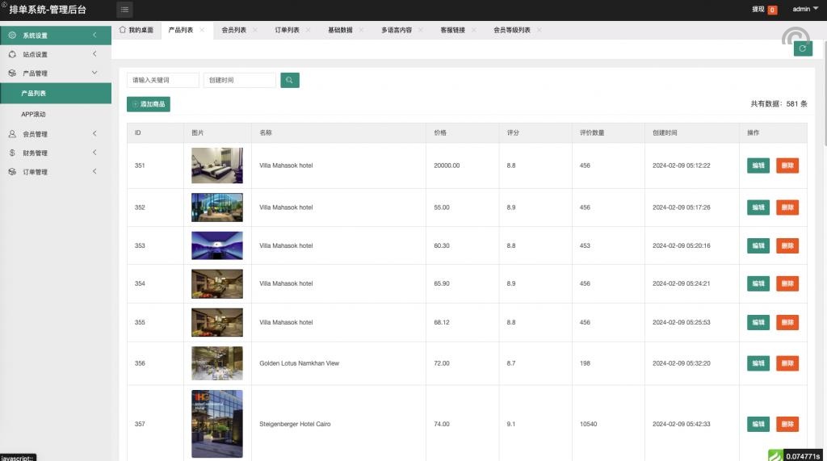Delete Golden Lotus Namkhan View row
The width and height of the screenshot is (827, 461).
click(787, 363)
